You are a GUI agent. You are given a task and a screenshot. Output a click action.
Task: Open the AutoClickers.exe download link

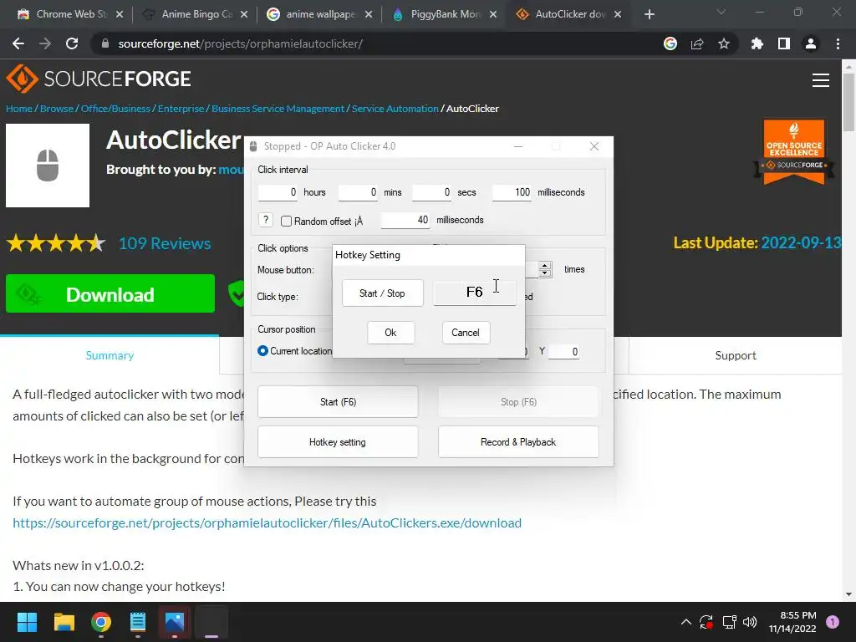(x=267, y=522)
